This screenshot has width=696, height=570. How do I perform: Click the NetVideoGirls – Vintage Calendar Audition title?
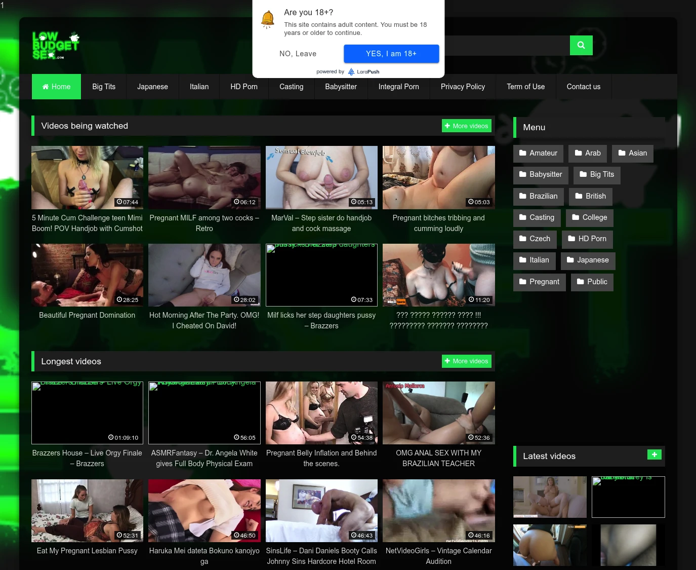pos(439,556)
